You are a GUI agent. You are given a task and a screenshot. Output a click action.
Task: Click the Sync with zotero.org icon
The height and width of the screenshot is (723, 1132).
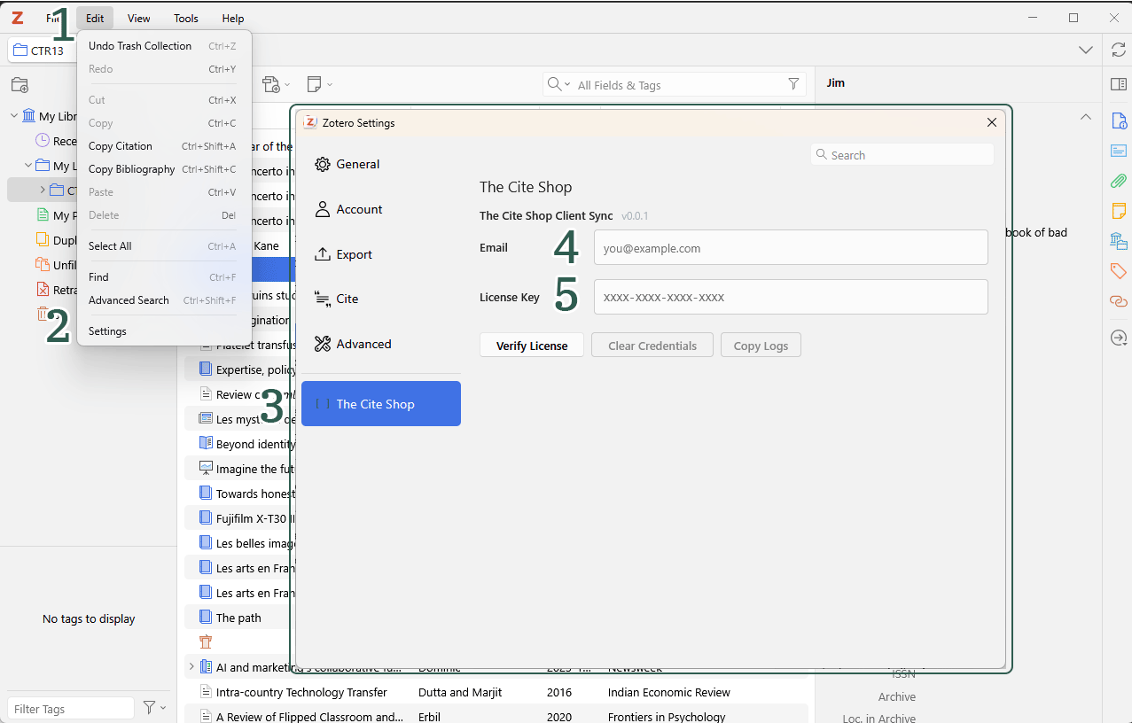tap(1119, 50)
